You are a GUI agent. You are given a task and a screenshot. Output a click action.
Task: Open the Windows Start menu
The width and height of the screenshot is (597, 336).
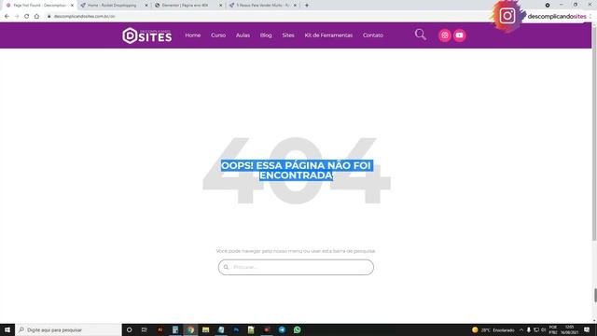7,329
